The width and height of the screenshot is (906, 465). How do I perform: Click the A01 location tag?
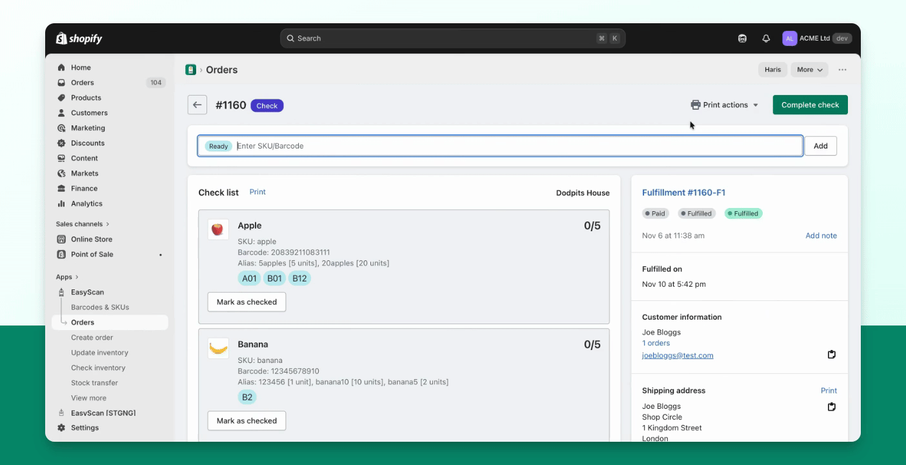[x=249, y=278]
